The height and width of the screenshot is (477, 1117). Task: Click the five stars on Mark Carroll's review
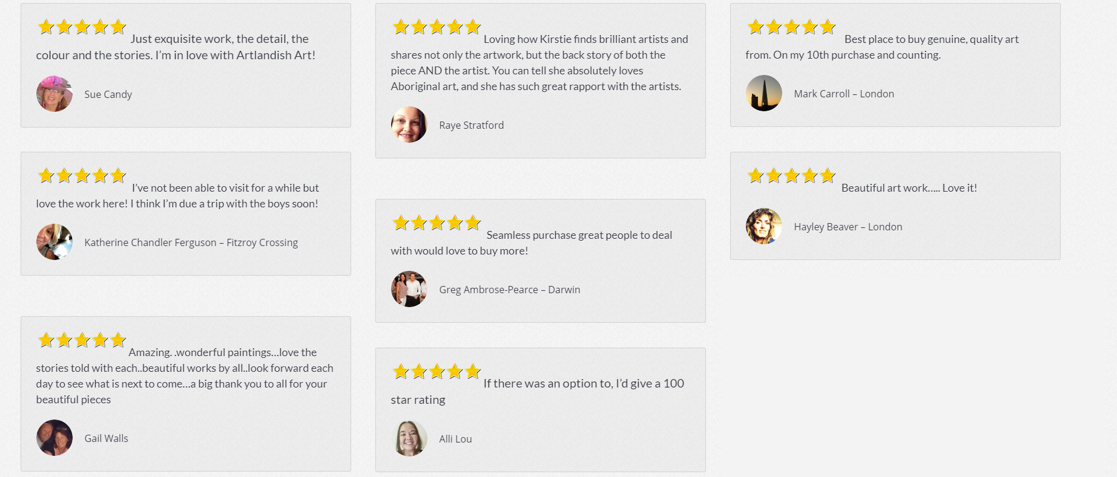[x=791, y=27]
